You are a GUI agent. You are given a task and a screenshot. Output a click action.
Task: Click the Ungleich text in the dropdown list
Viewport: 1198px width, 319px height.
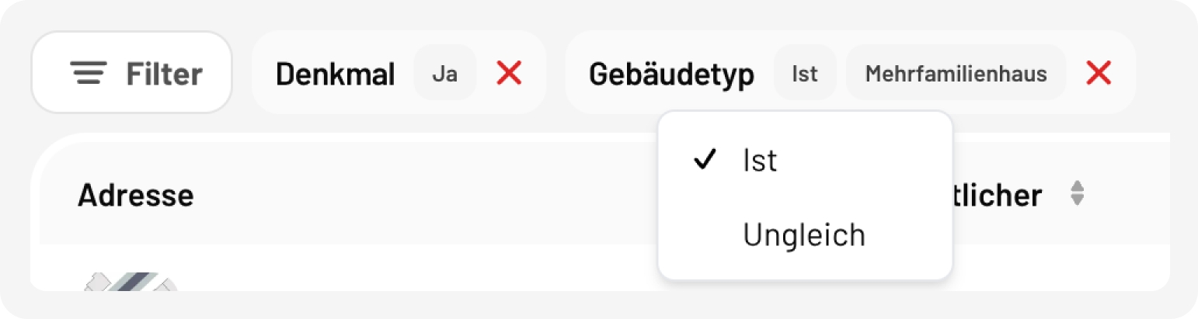click(803, 234)
